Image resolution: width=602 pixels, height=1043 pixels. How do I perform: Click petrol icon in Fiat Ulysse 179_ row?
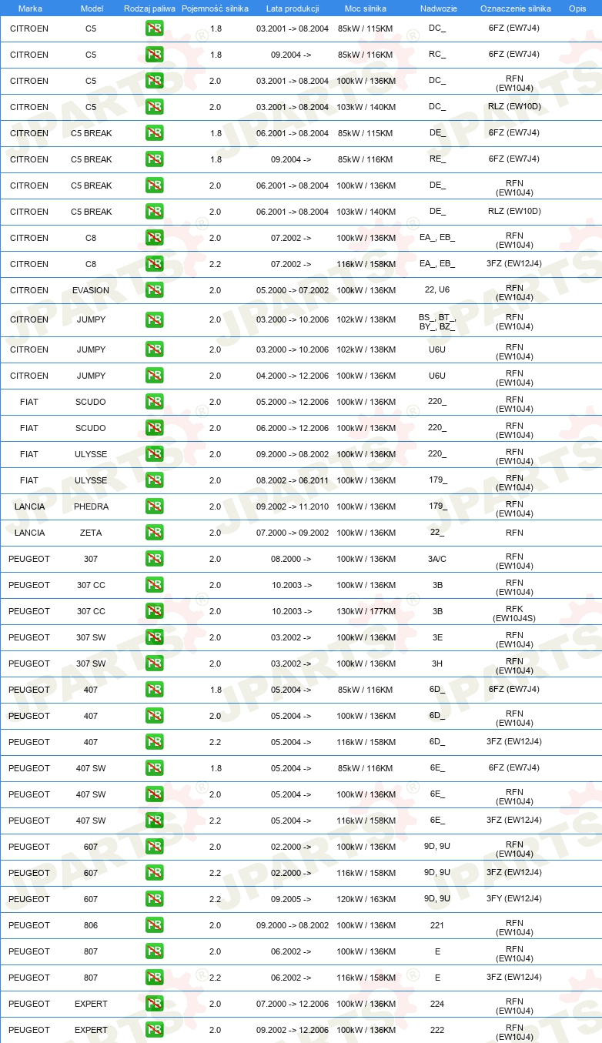tap(155, 480)
